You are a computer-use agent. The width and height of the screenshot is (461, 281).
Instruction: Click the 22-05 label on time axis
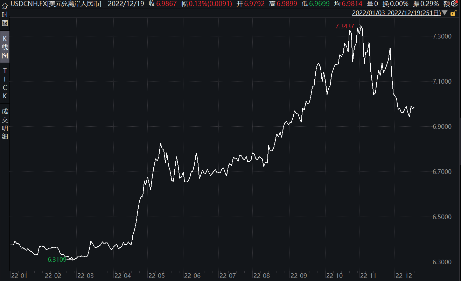(156, 275)
